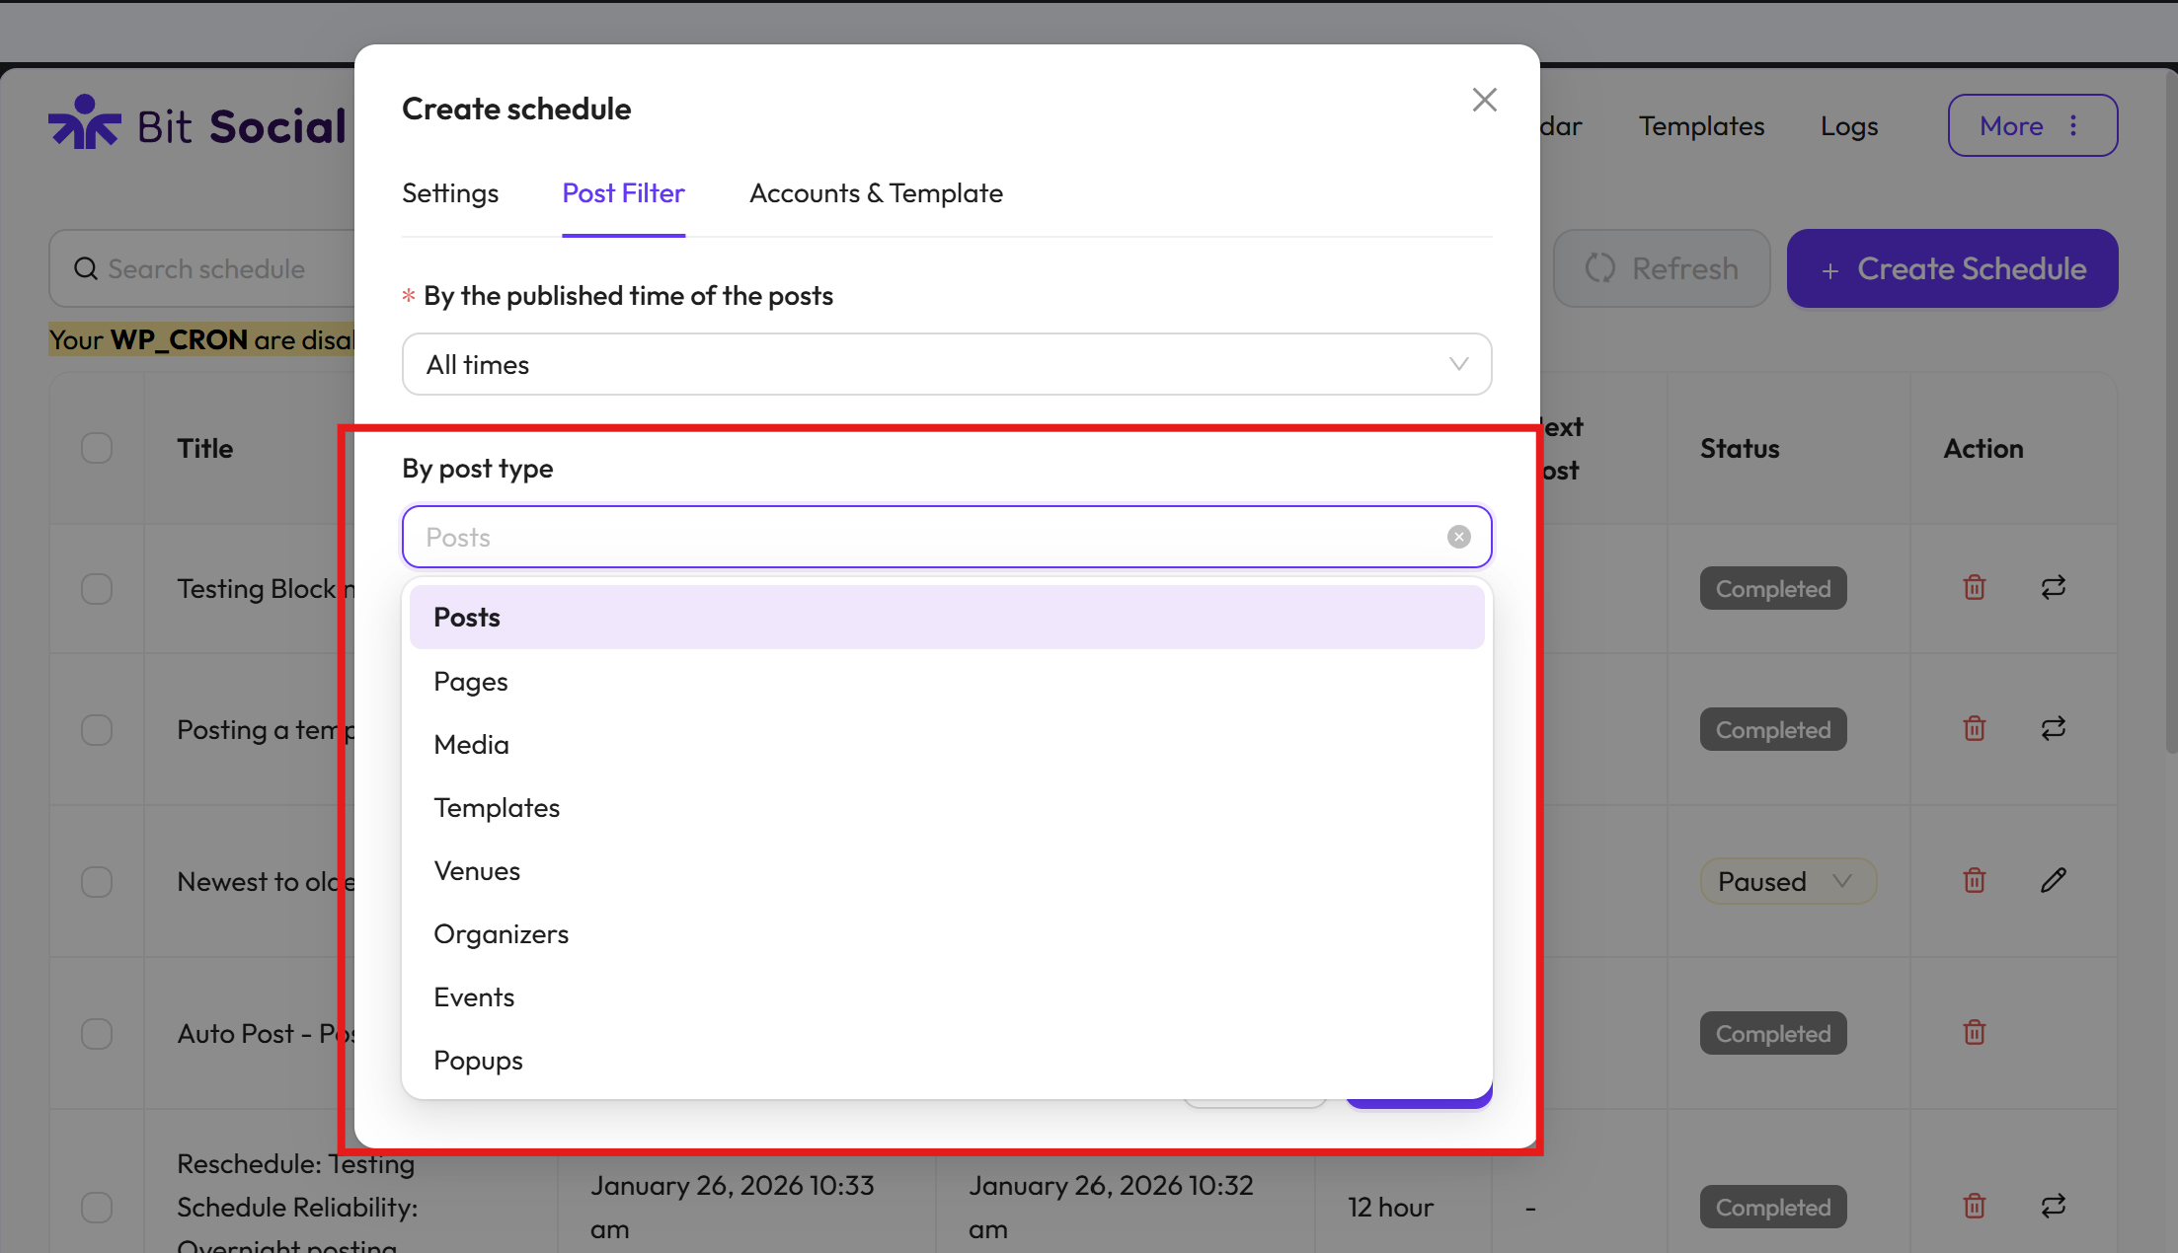Click trash icon for Auto Post schedule
The image size is (2178, 1253).
pyautogui.click(x=1974, y=1033)
